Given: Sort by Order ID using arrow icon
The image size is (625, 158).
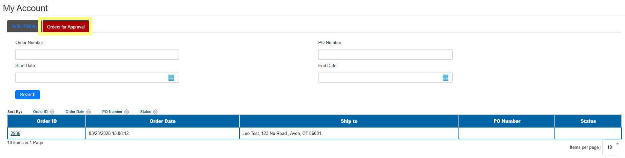Looking at the screenshot, I should pos(52,112).
